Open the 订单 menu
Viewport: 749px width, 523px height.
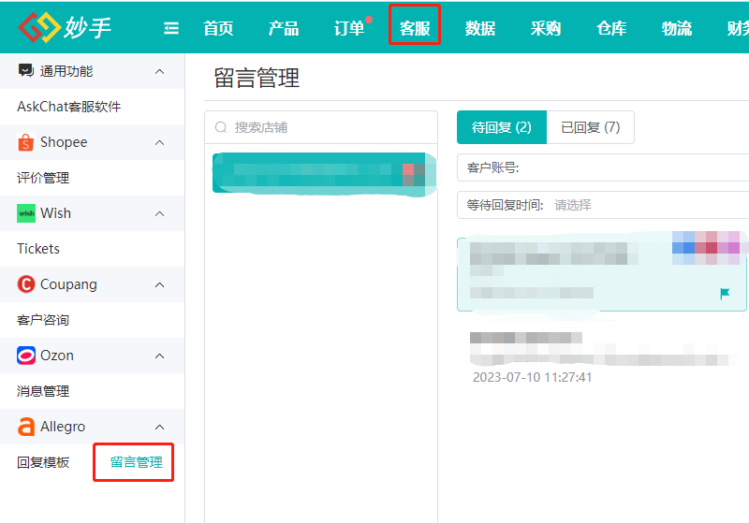click(349, 28)
